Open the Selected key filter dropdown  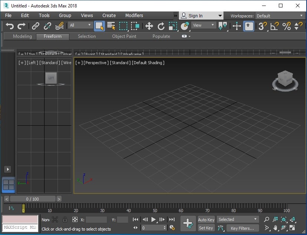(238, 219)
